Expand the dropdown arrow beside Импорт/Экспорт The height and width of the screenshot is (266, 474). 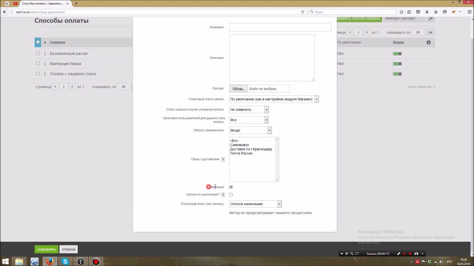tap(422, 18)
